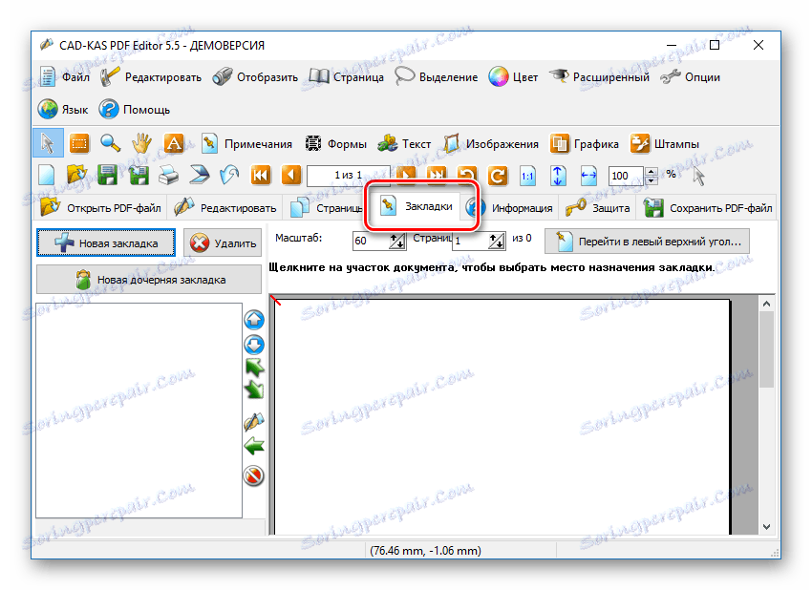Click the Масштаб field showing 60
The image size is (812, 590).
[371, 241]
